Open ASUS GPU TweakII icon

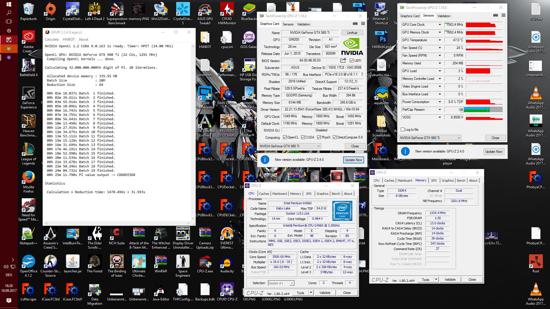(x=205, y=13)
